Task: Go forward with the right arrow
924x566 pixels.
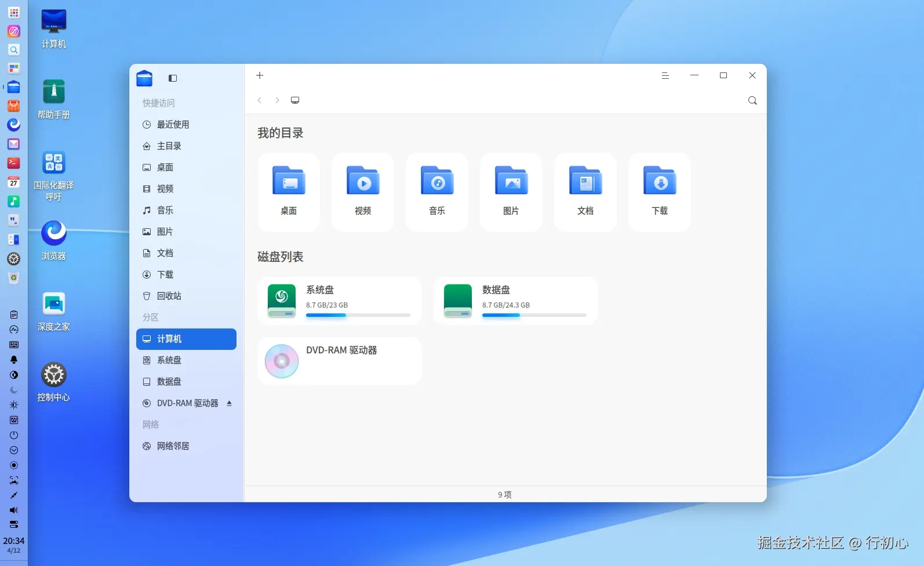Action: pyautogui.click(x=277, y=100)
